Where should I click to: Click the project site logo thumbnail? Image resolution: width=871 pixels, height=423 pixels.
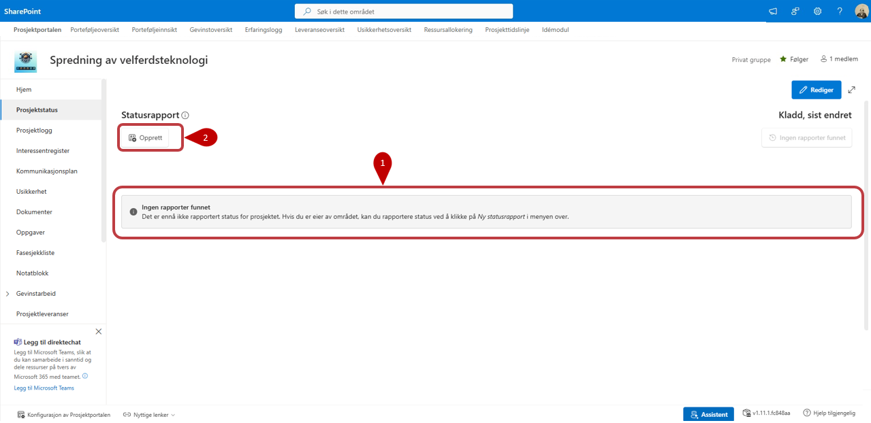click(x=26, y=61)
